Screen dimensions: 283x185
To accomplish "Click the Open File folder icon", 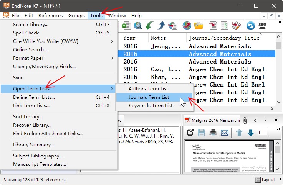I will pyautogui.click(x=199, y=26).
